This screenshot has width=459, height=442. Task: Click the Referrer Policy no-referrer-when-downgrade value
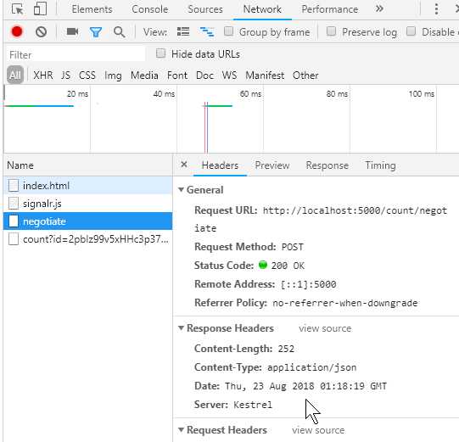(x=344, y=303)
